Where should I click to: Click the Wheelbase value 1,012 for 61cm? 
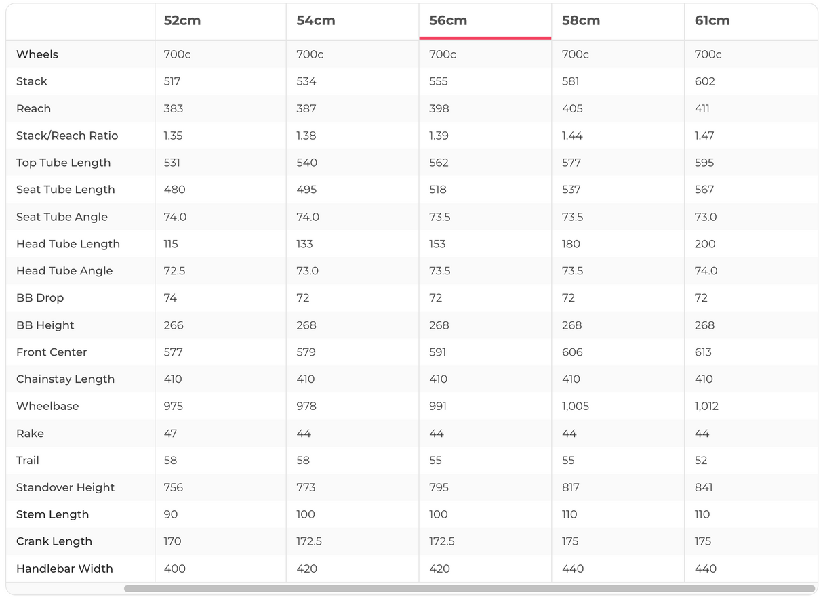coord(706,407)
